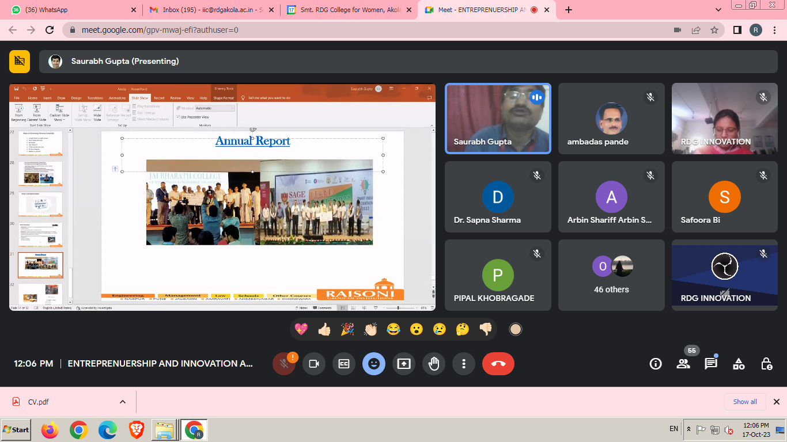Viewport: 787px width, 442px height.
Task: Turn on captions CC button
Action: point(344,364)
